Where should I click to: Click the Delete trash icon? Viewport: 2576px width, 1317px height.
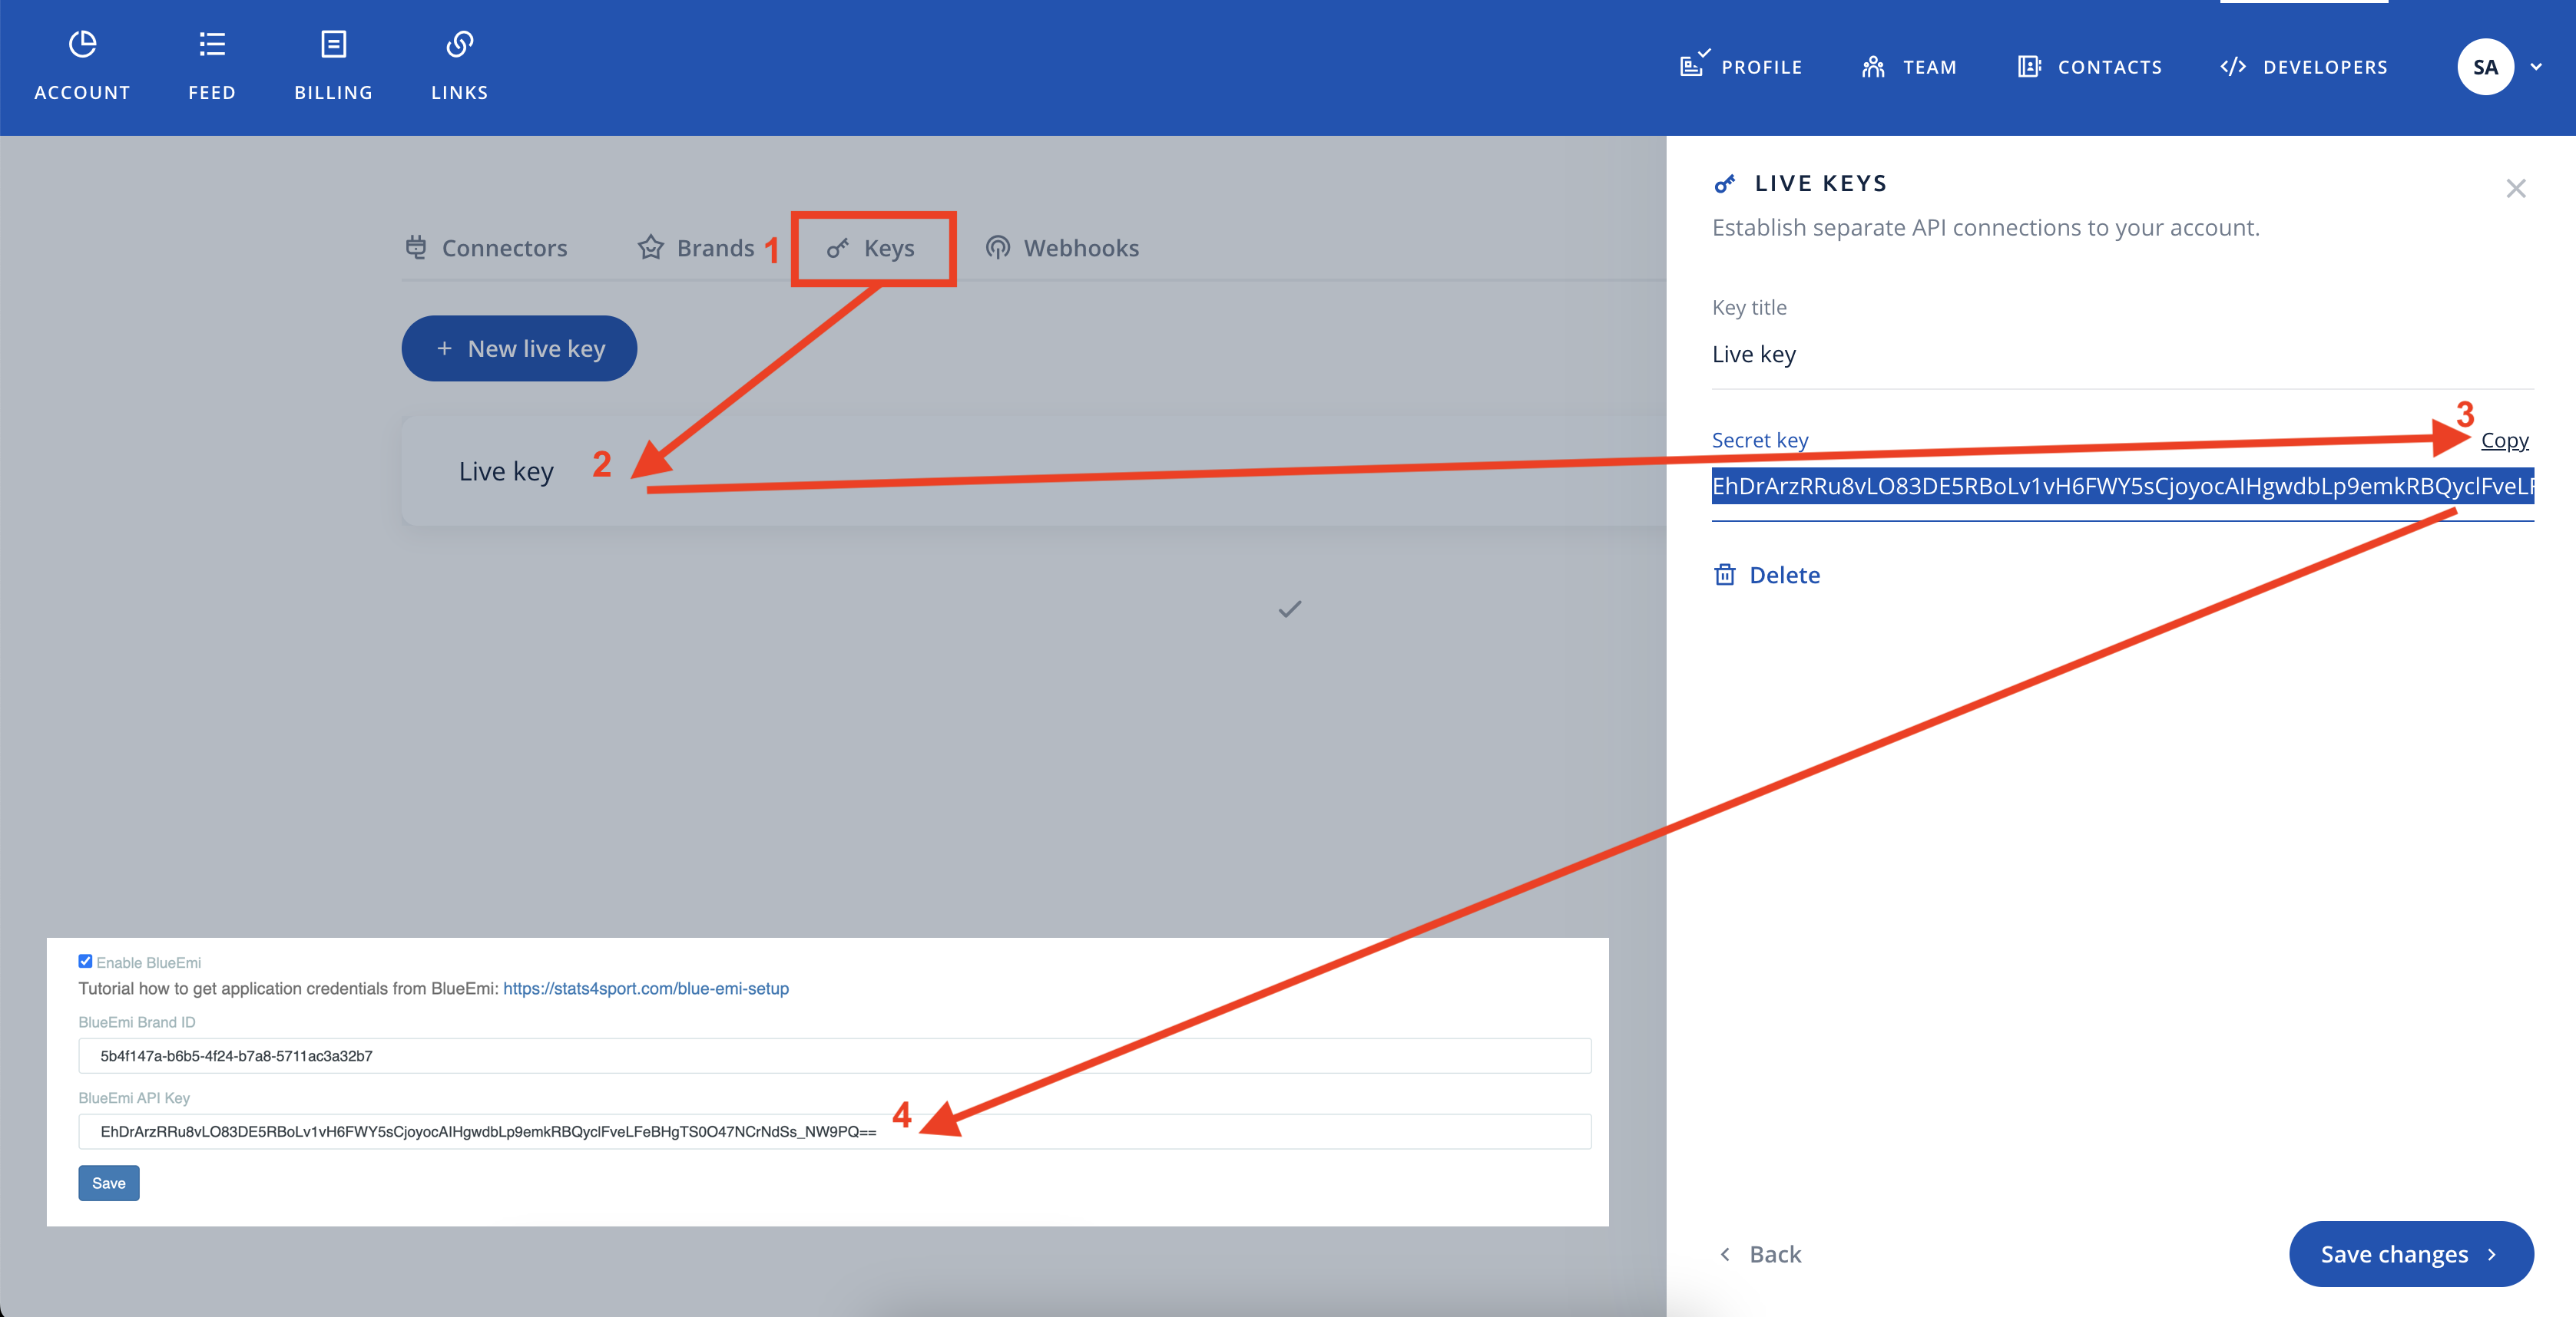[x=1725, y=575]
